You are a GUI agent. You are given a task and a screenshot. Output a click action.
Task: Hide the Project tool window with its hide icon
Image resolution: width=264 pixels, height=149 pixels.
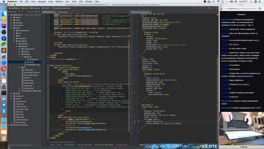tap(40, 12)
